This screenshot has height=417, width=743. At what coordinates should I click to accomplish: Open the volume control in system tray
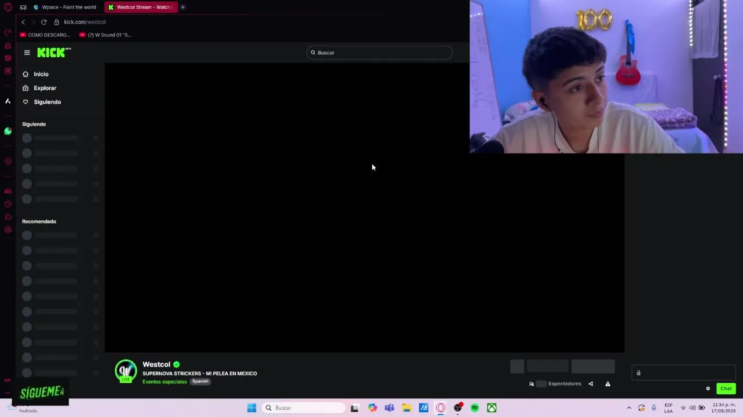pyautogui.click(x=692, y=408)
